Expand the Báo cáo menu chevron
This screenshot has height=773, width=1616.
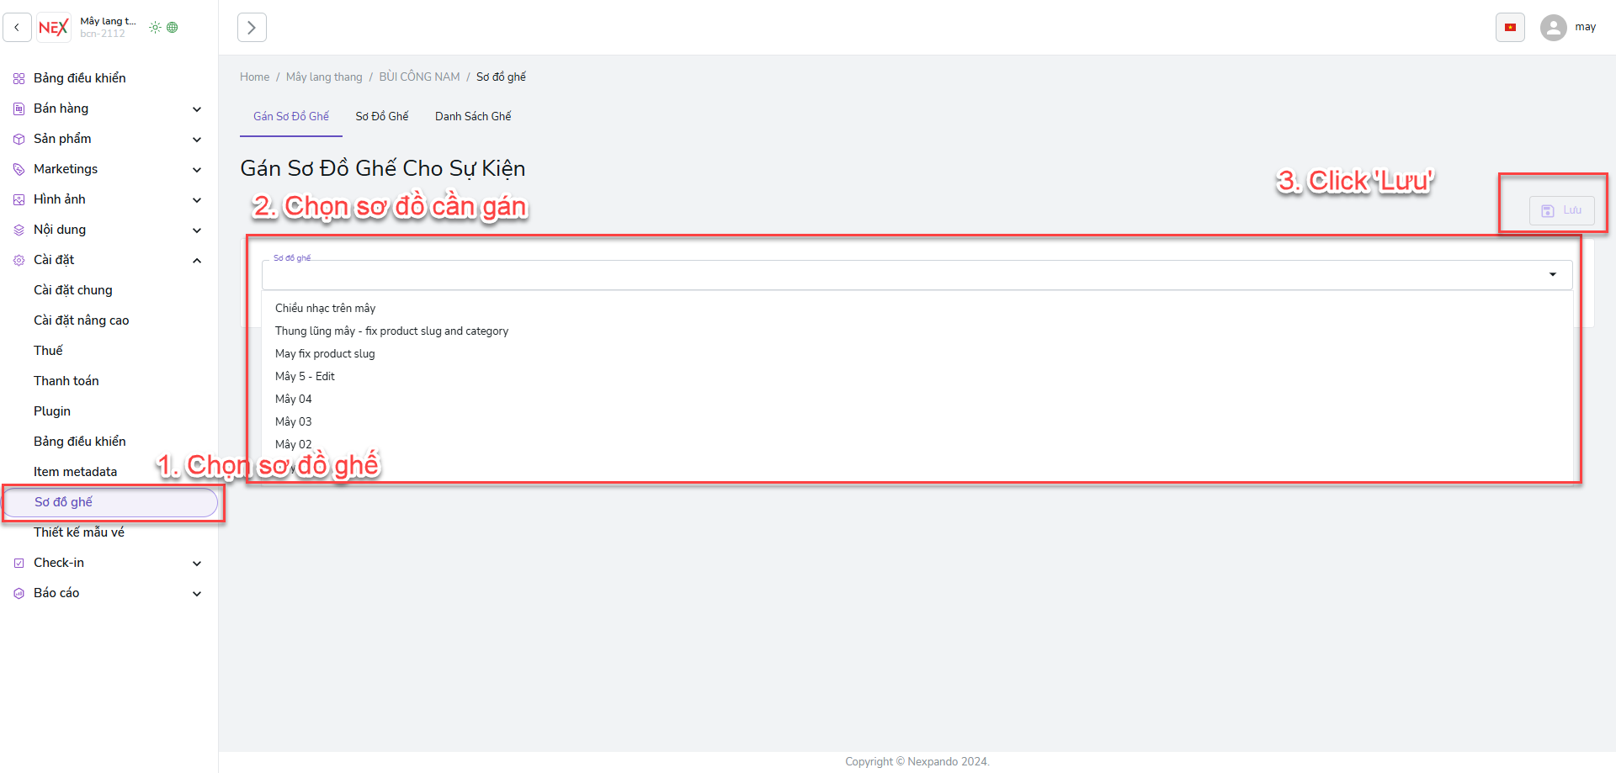tap(197, 593)
